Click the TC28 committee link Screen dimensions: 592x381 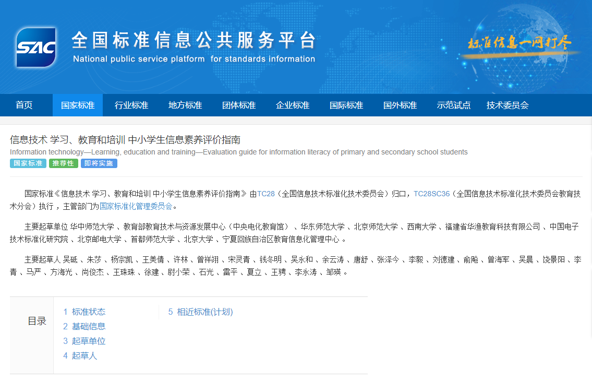click(265, 194)
